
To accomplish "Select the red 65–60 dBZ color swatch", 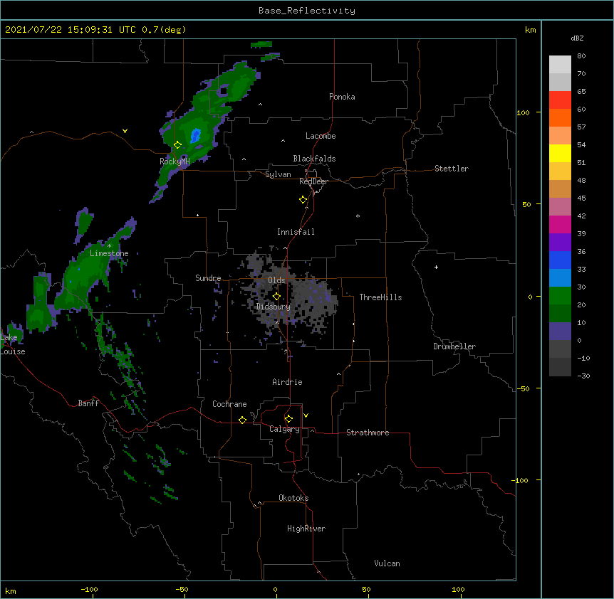I will pos(560,100).
